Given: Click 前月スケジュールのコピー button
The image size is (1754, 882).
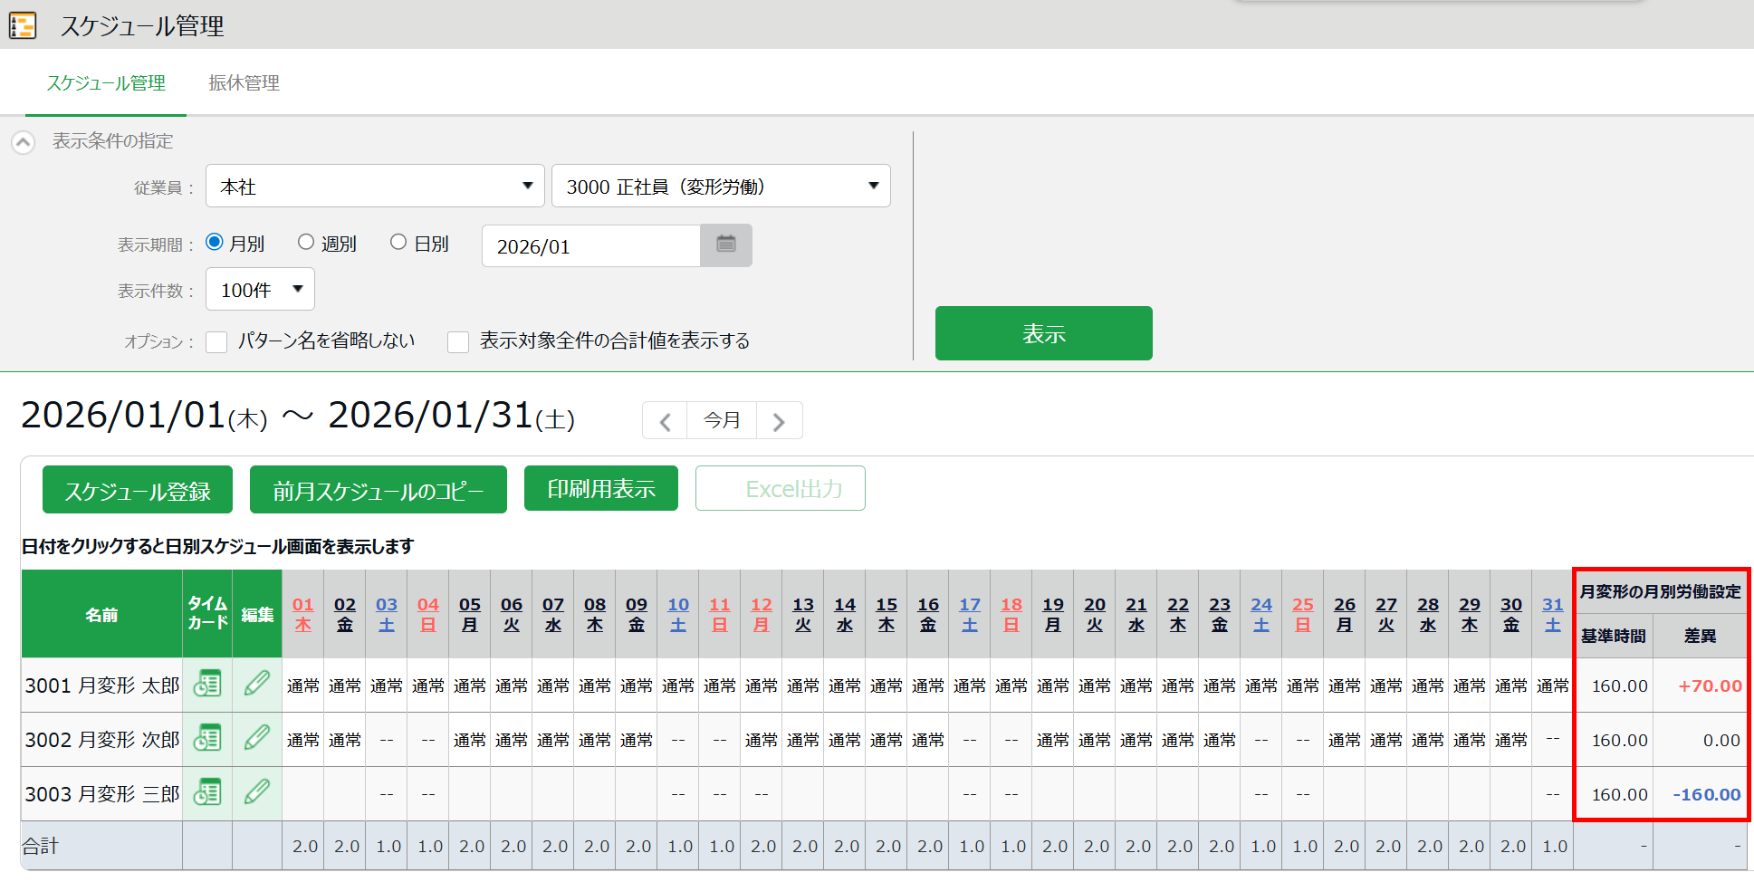Looking at the screenshot, I should [x=379, y=490].
